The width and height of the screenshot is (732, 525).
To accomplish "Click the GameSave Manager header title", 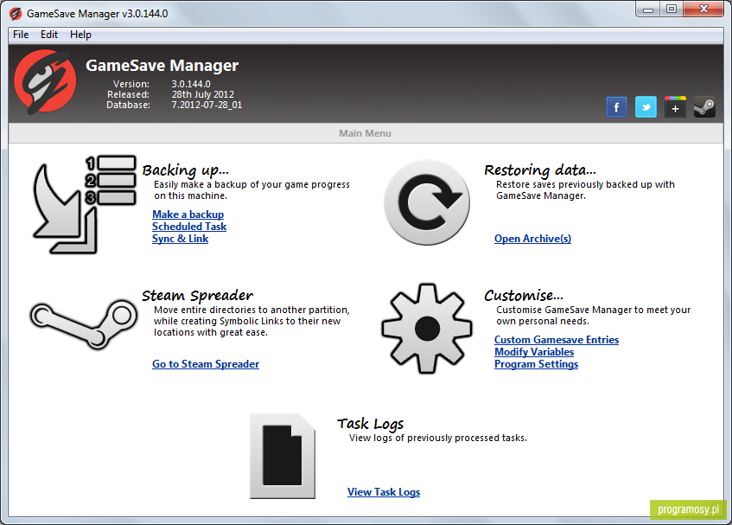I will click(162, 66).
